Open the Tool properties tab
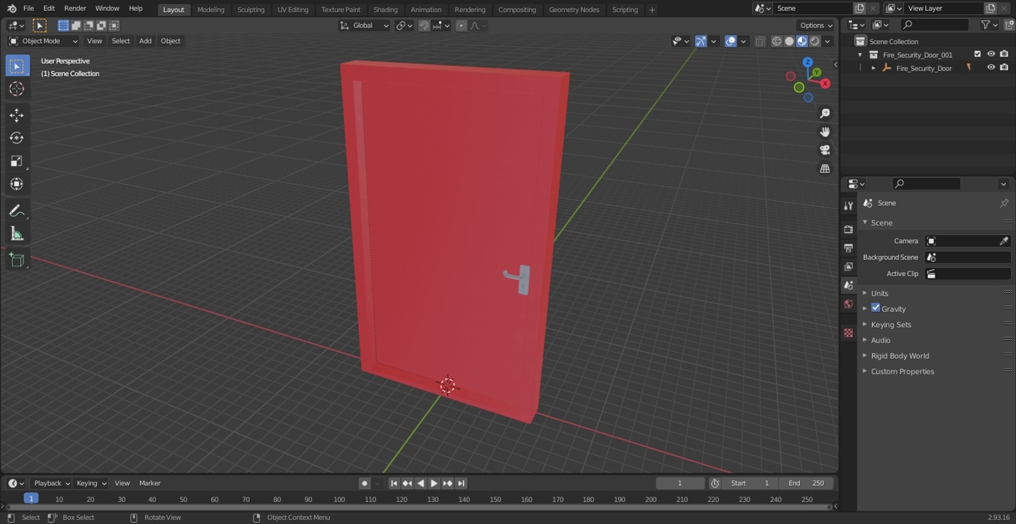 (848, 206)
